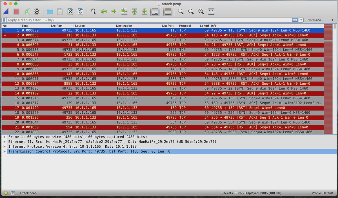The image size is (338, 198).
Task: Go forward in packet history
Action: pos(114,12)
